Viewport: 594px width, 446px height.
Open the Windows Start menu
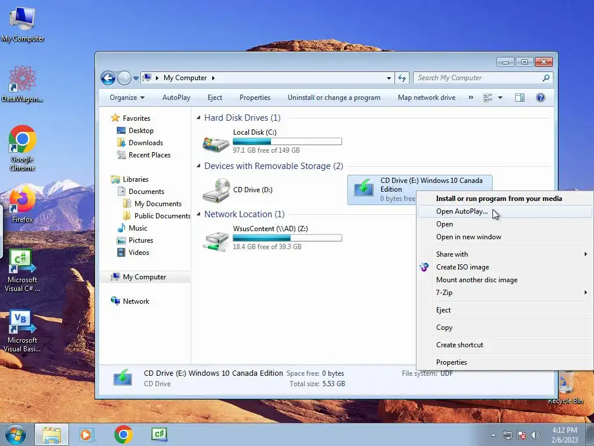pos(15,434)
